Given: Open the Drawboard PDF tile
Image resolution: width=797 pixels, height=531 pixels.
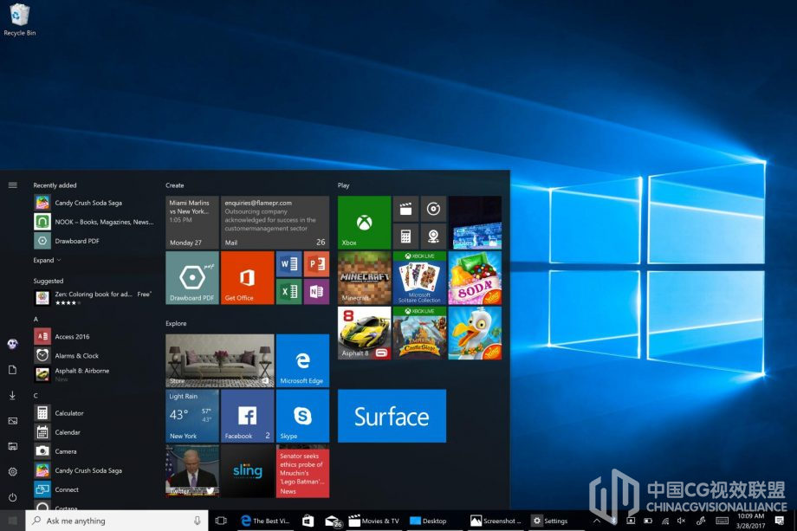Looking at the screenshot, I should pyautogui.click(x=192, y=278).
